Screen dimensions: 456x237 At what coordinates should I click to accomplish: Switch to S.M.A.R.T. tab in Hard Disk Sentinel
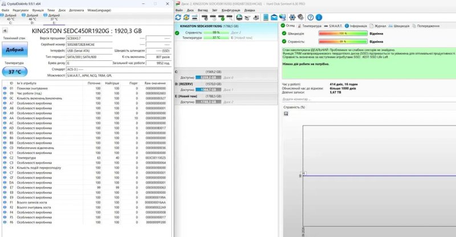coord(333,26)
